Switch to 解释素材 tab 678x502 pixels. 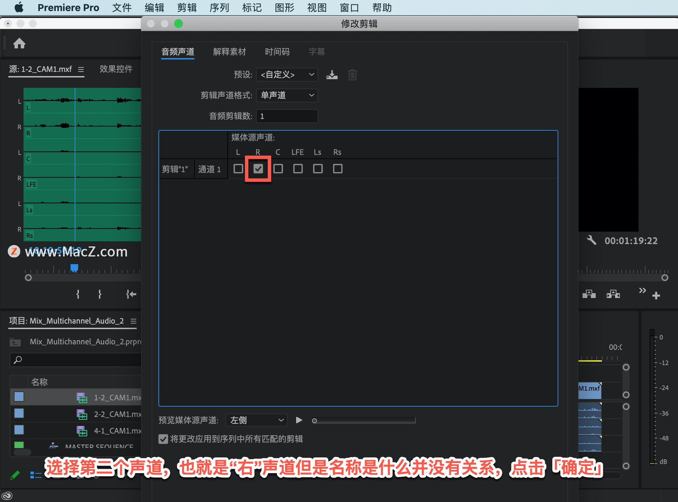tap(230, 52)
